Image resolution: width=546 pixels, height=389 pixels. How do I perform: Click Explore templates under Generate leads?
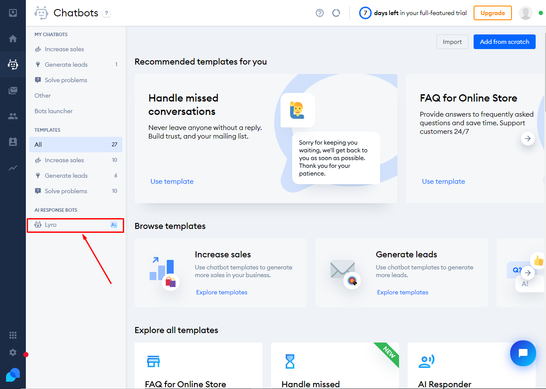pyautogui.click(x=402, y=292)
